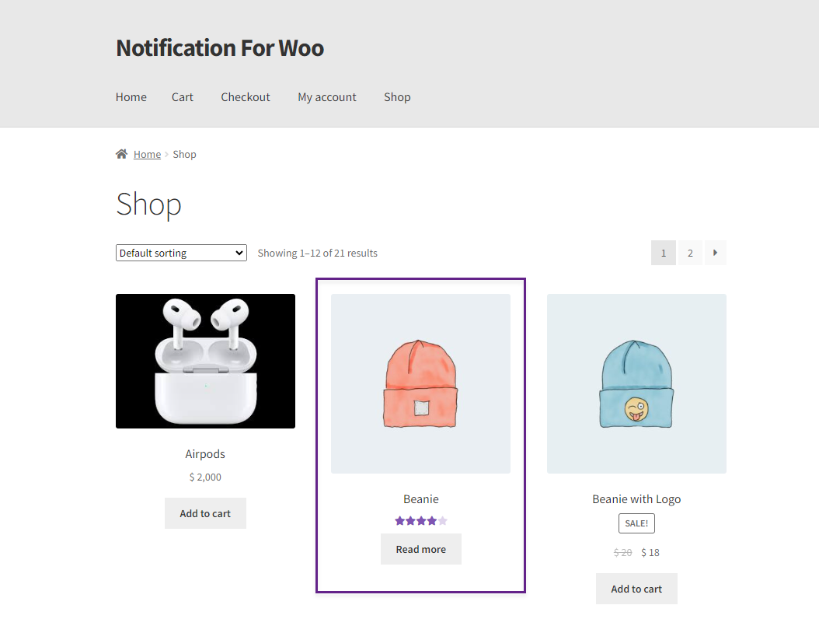Open the Cart menu item
Screen dimensions: 819x633
pos(183,97)
